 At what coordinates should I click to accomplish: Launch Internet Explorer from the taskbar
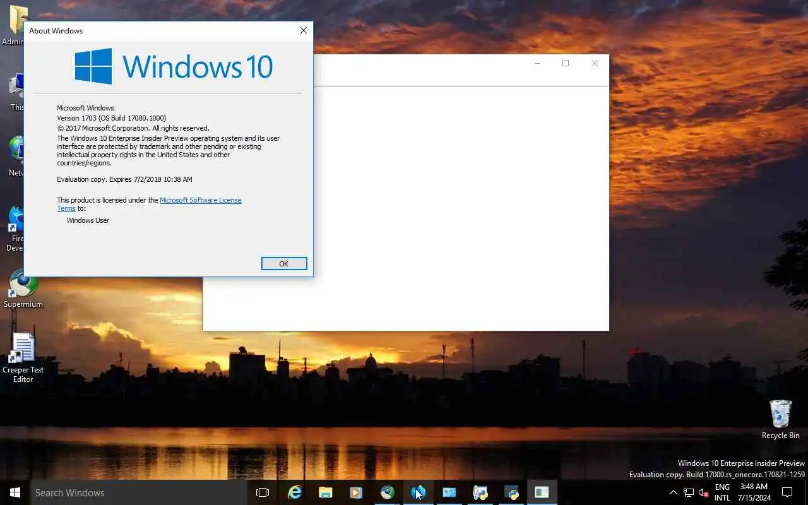pyautogui.click(x=294, y=492)
